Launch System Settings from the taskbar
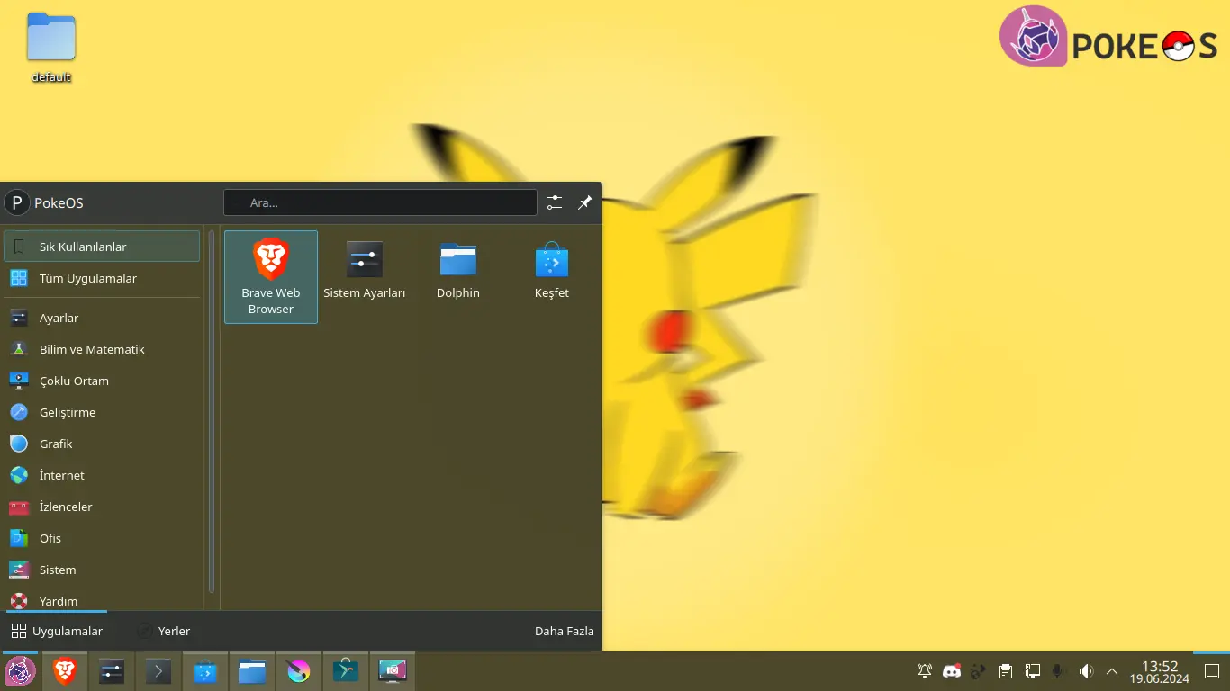 [112, 671]
